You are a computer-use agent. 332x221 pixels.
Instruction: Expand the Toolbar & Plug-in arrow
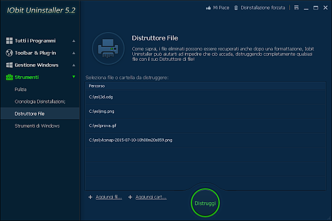[74, 53]
